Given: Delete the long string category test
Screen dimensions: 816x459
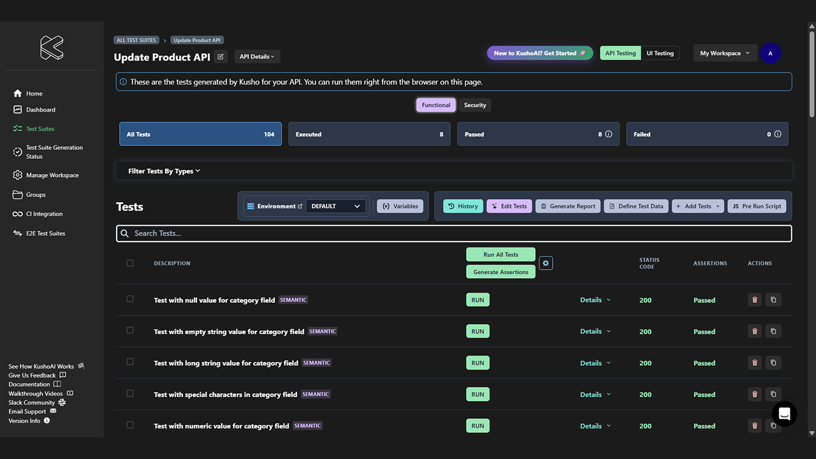Looking at the screenshot, I should pyautogui.click(x=755, y=363).
